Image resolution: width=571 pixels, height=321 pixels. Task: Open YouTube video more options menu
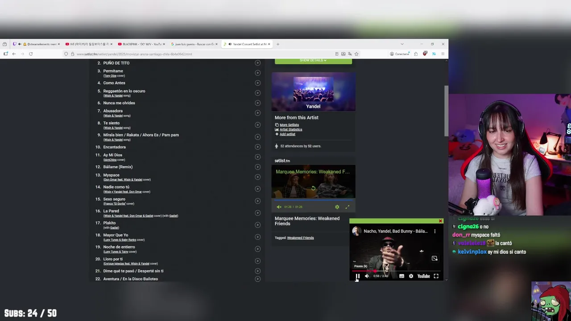(x=434, y=231)
